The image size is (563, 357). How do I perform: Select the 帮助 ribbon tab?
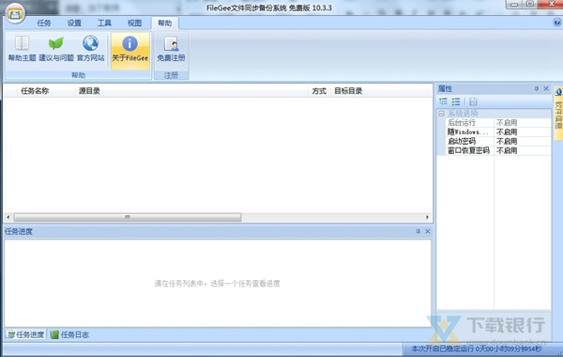[165, 23]
